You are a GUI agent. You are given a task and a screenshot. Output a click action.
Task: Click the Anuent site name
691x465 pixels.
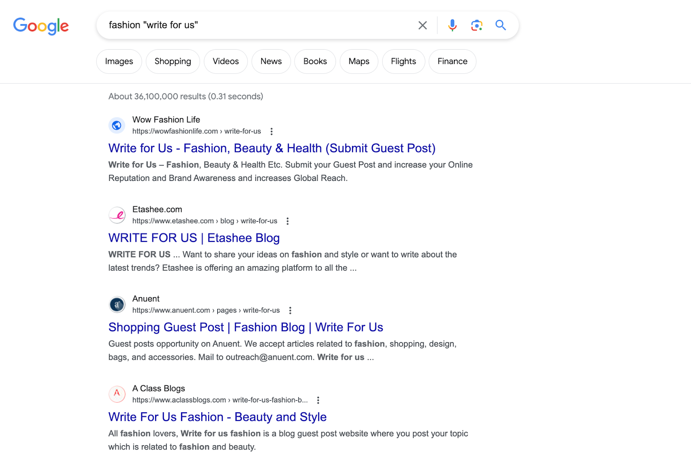coord(146,299)
